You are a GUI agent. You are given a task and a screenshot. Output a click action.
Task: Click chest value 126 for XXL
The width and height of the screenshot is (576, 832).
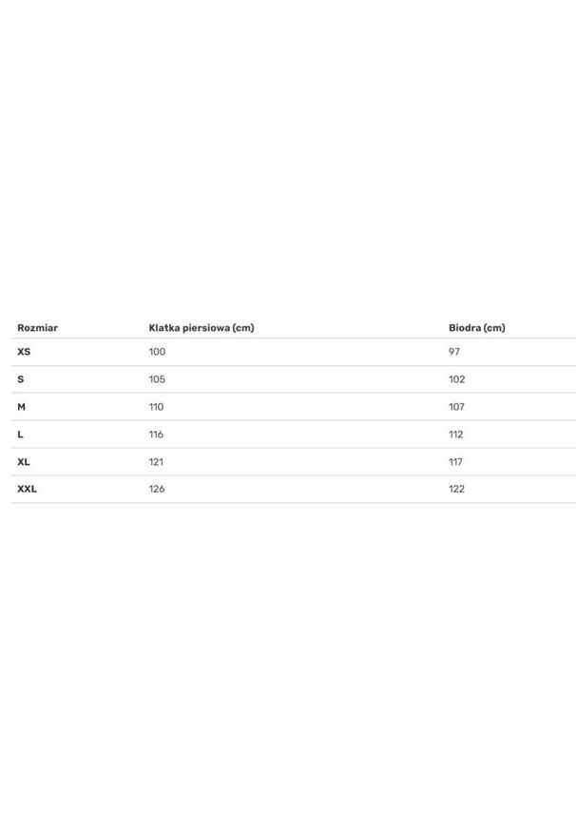157,490
